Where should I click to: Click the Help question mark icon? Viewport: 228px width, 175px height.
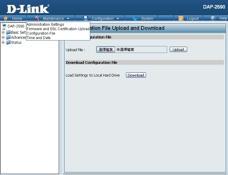tap(213, 18)
